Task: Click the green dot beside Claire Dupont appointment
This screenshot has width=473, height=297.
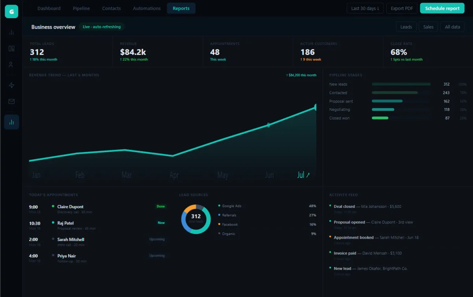Action: pyautogui.click(x=53, y=206)
